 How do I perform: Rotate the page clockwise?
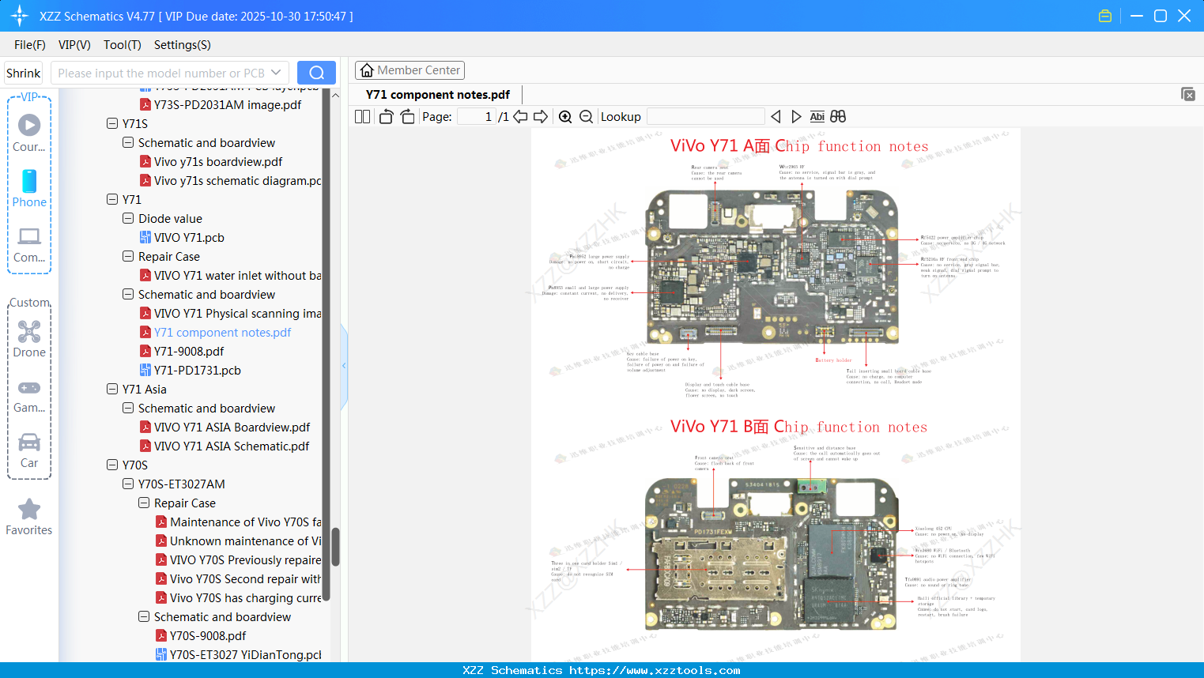406,116
